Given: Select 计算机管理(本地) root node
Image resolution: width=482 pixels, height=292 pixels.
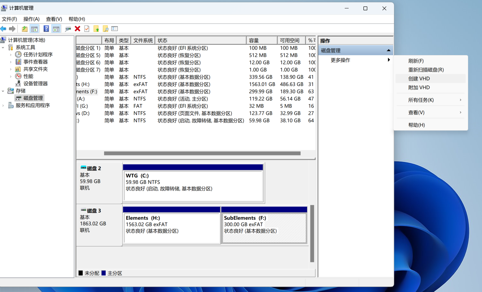Looking at the screenshot, I should coord(26,40).
